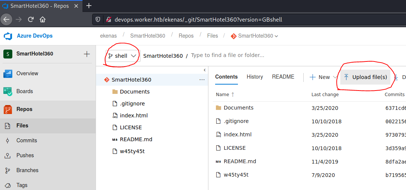Image resolution: width=406 pixels, height=190 pixels.
Task: Click Repos breadcrumb link
Action: 186,36
